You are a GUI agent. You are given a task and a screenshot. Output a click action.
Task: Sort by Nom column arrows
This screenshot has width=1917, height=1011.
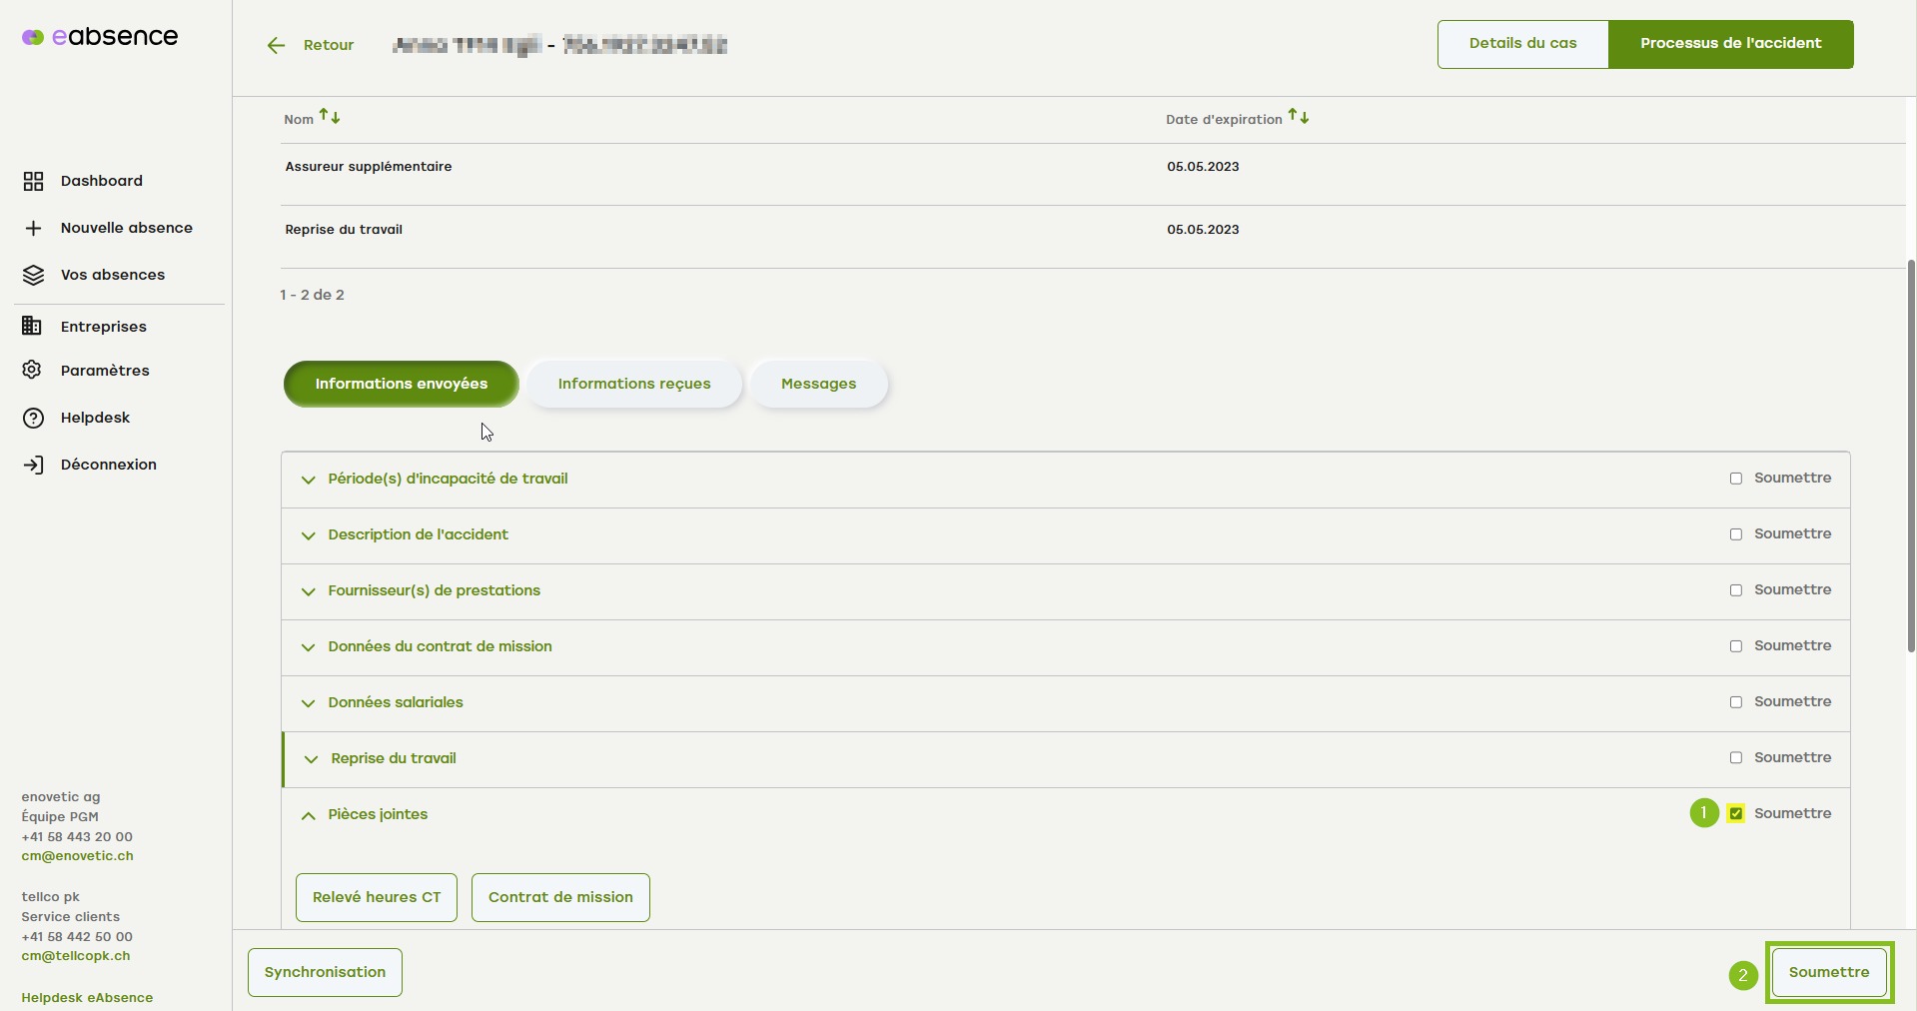[330, 117]
